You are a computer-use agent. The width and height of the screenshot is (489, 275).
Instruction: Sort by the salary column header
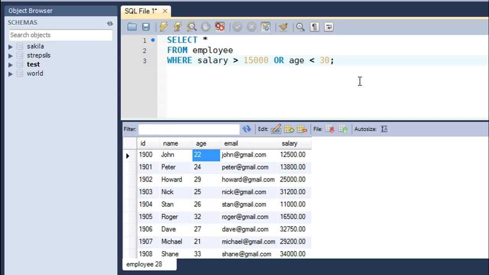295,143
